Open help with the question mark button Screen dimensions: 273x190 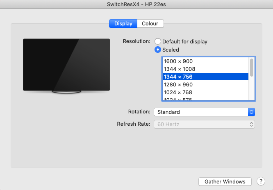click(x=261, y=181)
